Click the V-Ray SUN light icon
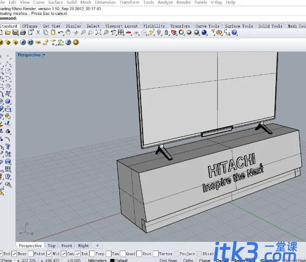 pos(45,42)
